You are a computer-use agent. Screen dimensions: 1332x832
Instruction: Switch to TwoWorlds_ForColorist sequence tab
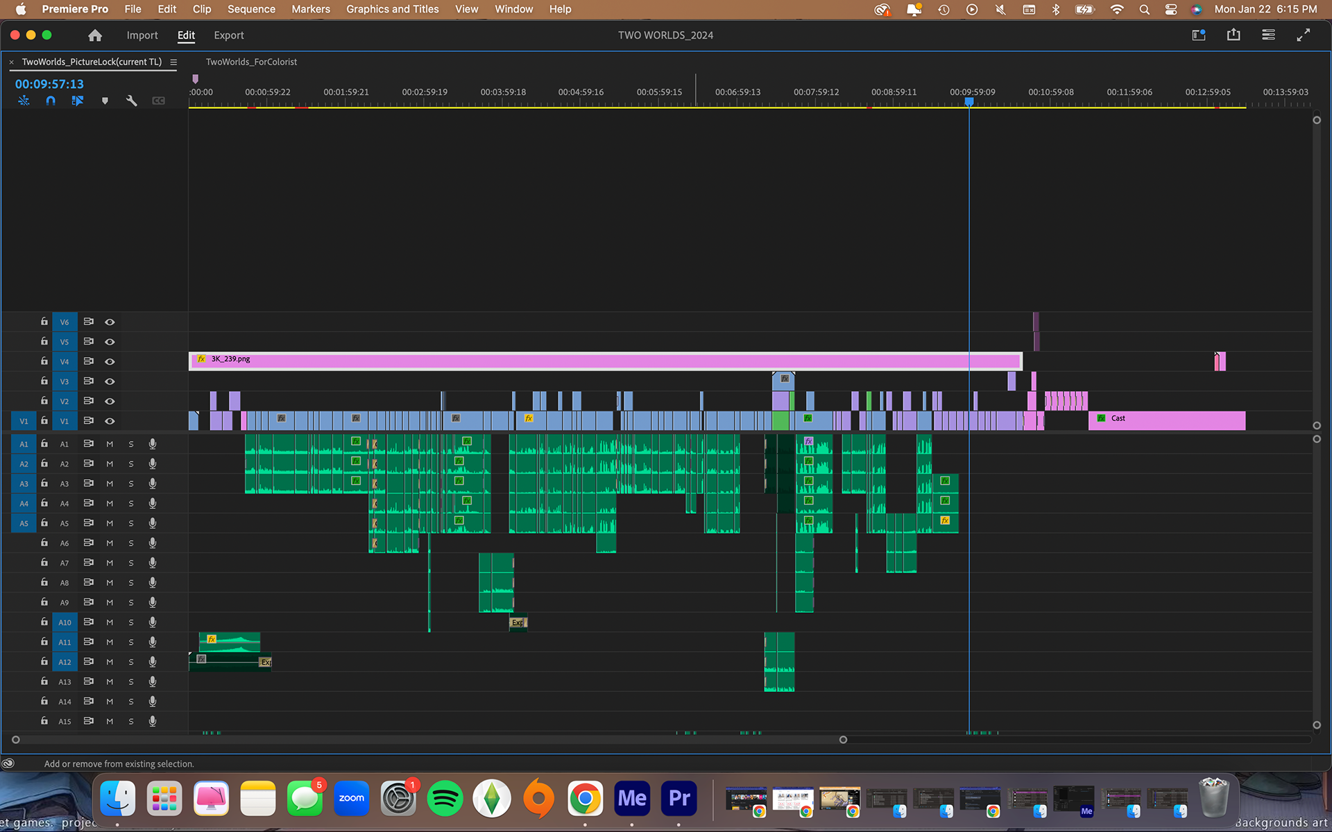pyautogui.click(x=251, y=62)
